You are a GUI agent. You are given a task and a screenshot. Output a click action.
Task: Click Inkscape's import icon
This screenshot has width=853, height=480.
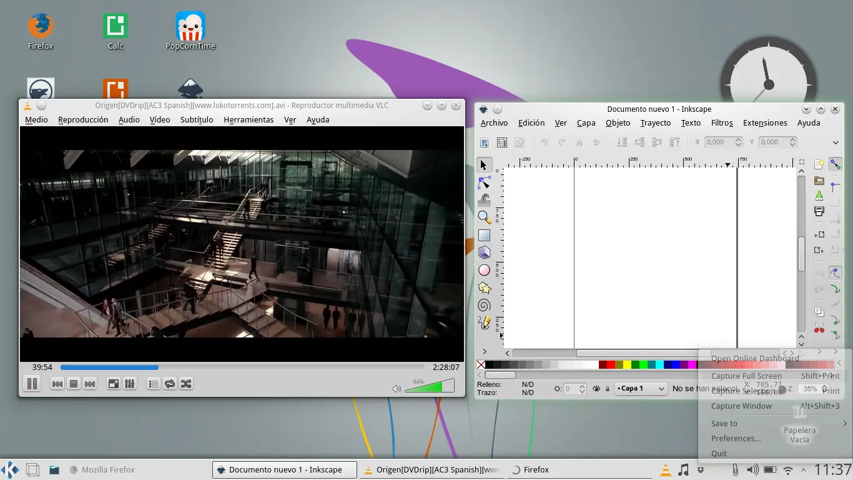pos(819,234)
